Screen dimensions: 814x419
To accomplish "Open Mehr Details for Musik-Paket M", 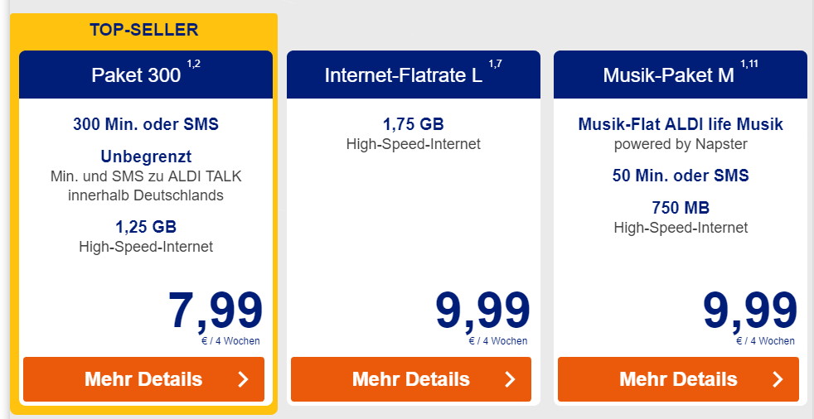I will coord(678,379).
